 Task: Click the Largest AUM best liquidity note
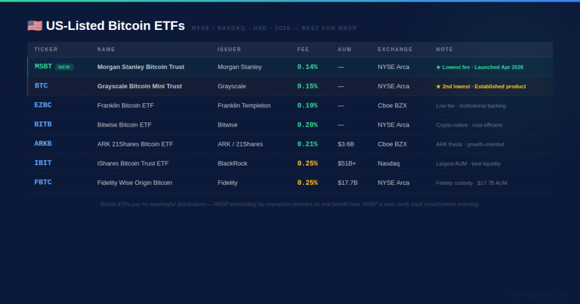tap(468, 163)
